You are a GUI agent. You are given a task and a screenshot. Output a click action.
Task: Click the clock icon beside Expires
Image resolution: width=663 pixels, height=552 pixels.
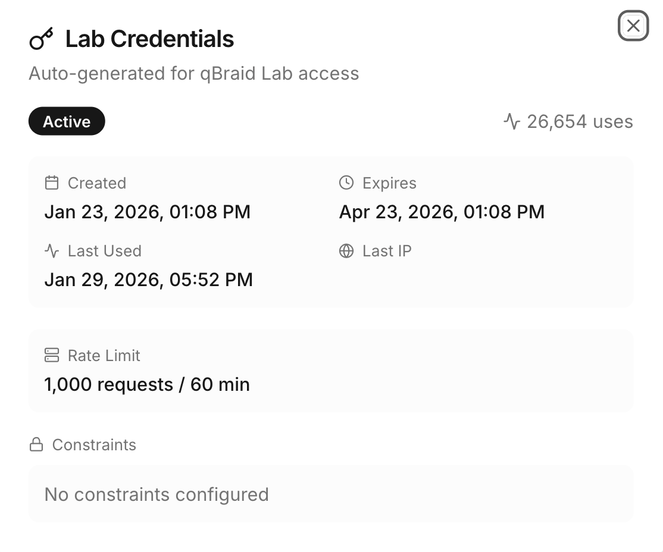point(346,183)
